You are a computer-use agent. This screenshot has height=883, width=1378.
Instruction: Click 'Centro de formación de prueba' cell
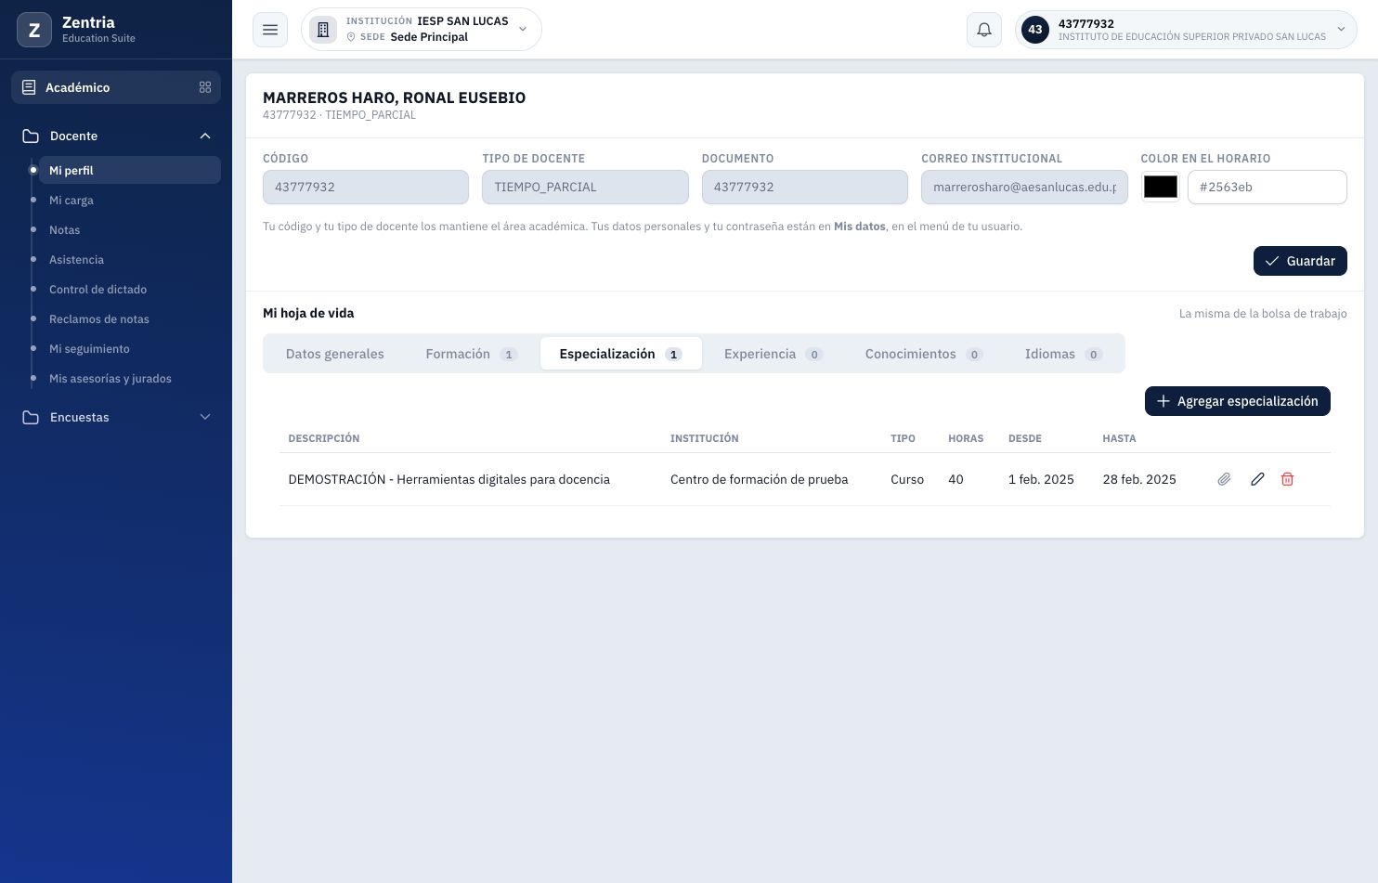(759, 479)
